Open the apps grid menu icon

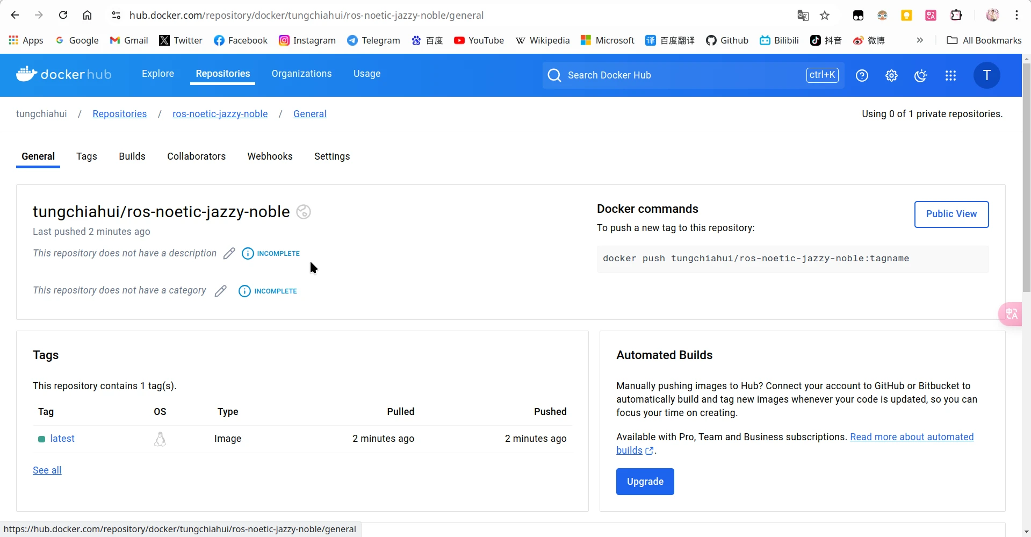click(950, 76)
